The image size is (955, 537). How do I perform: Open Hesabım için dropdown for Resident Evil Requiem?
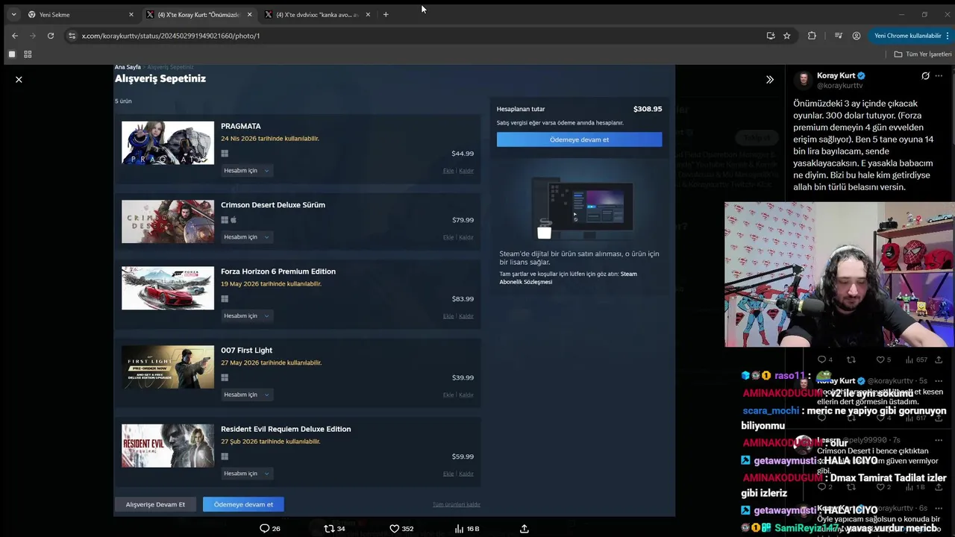pos(246,473)
